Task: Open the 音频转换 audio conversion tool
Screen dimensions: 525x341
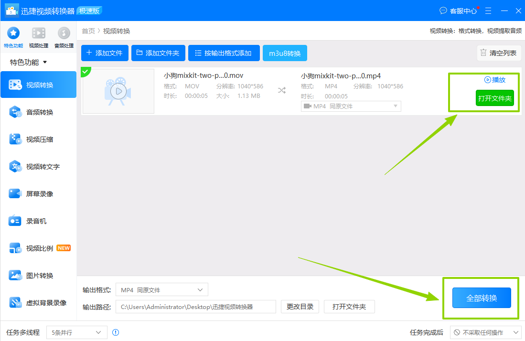Action: pyautogui.click(x=38, y=112)
